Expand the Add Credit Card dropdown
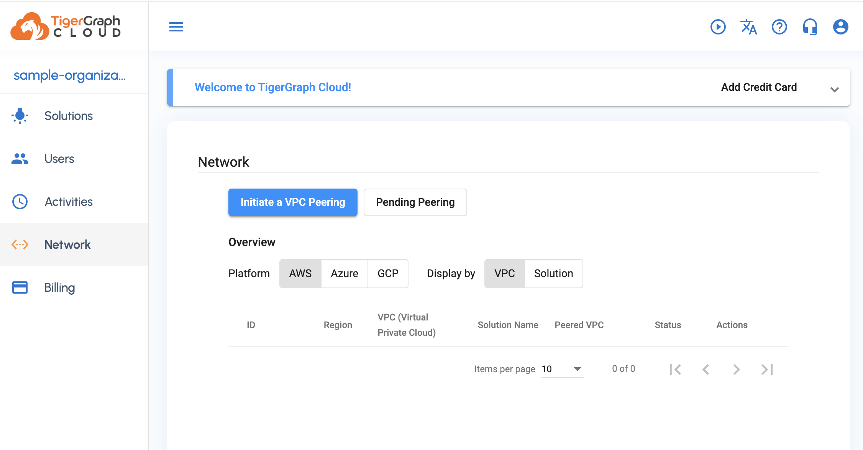 (835, 88)
